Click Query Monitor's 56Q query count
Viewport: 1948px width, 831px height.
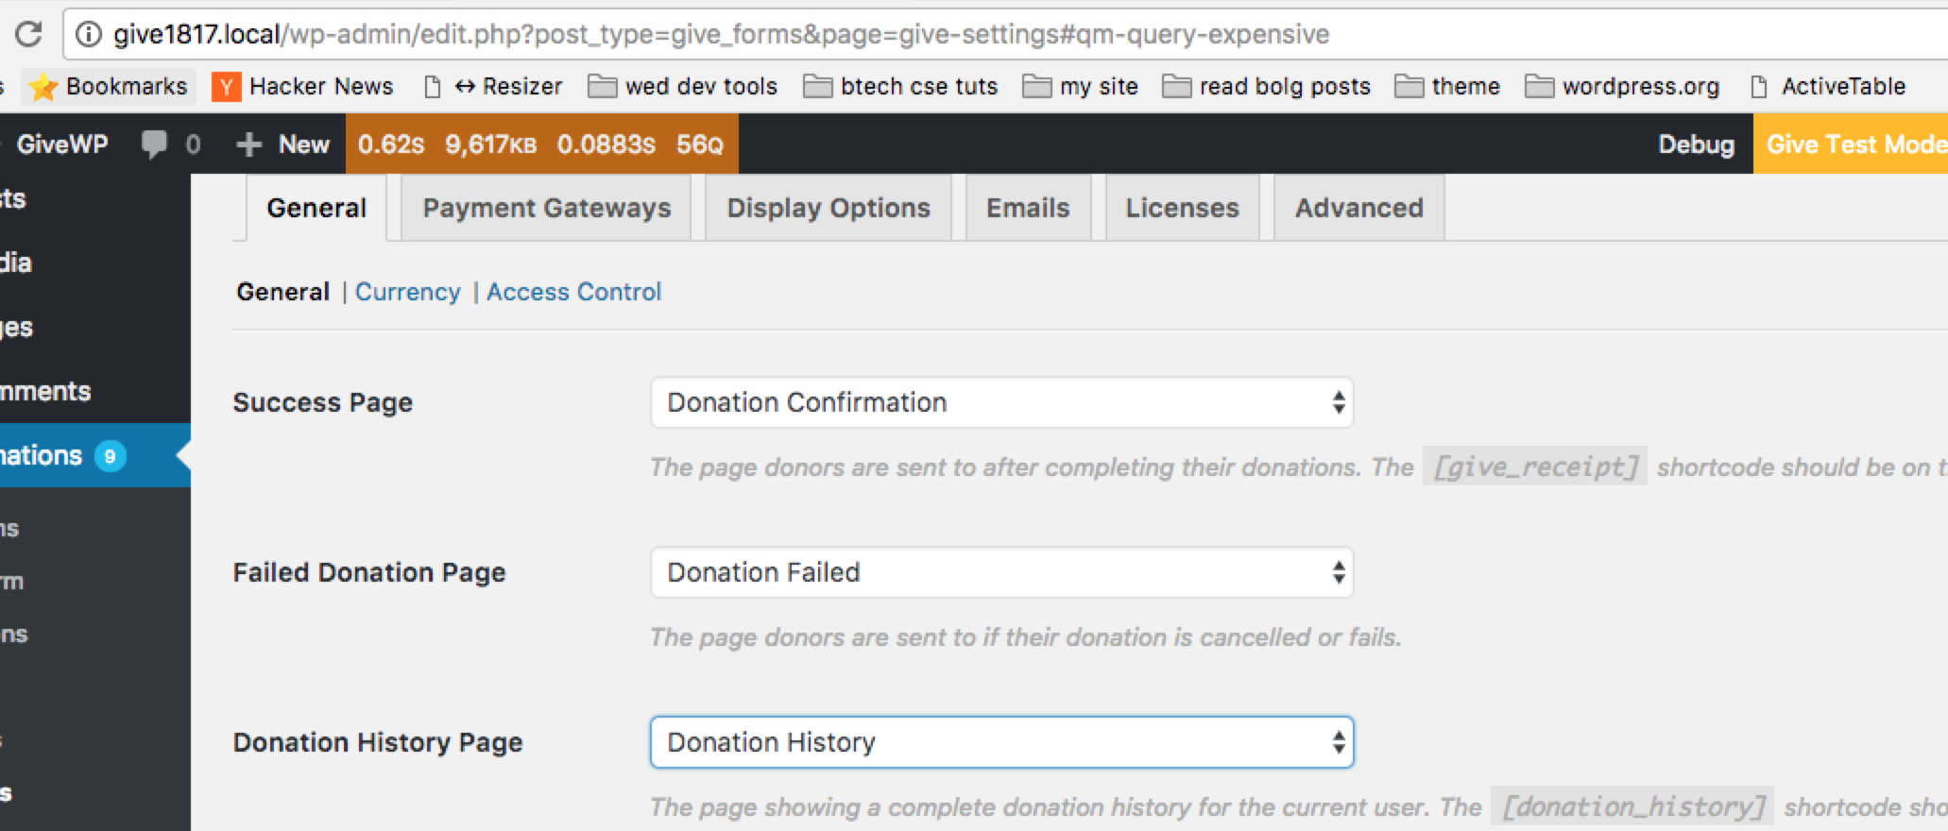coord(699,144)
